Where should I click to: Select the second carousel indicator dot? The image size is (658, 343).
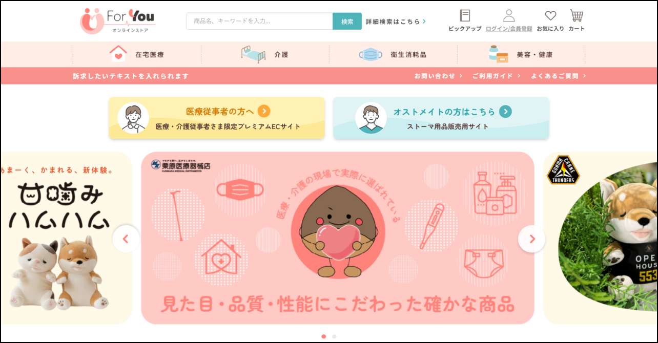[x=334, y=336]
